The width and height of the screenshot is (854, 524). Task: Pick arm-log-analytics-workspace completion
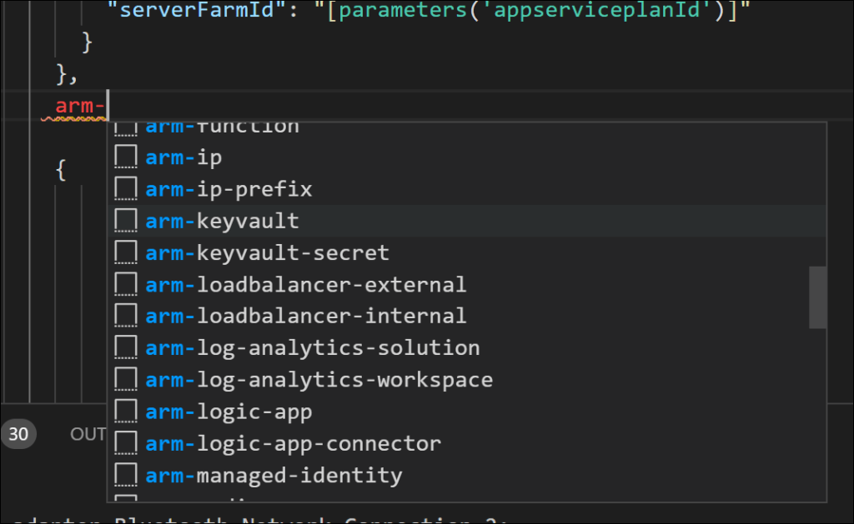coord(319,380)
